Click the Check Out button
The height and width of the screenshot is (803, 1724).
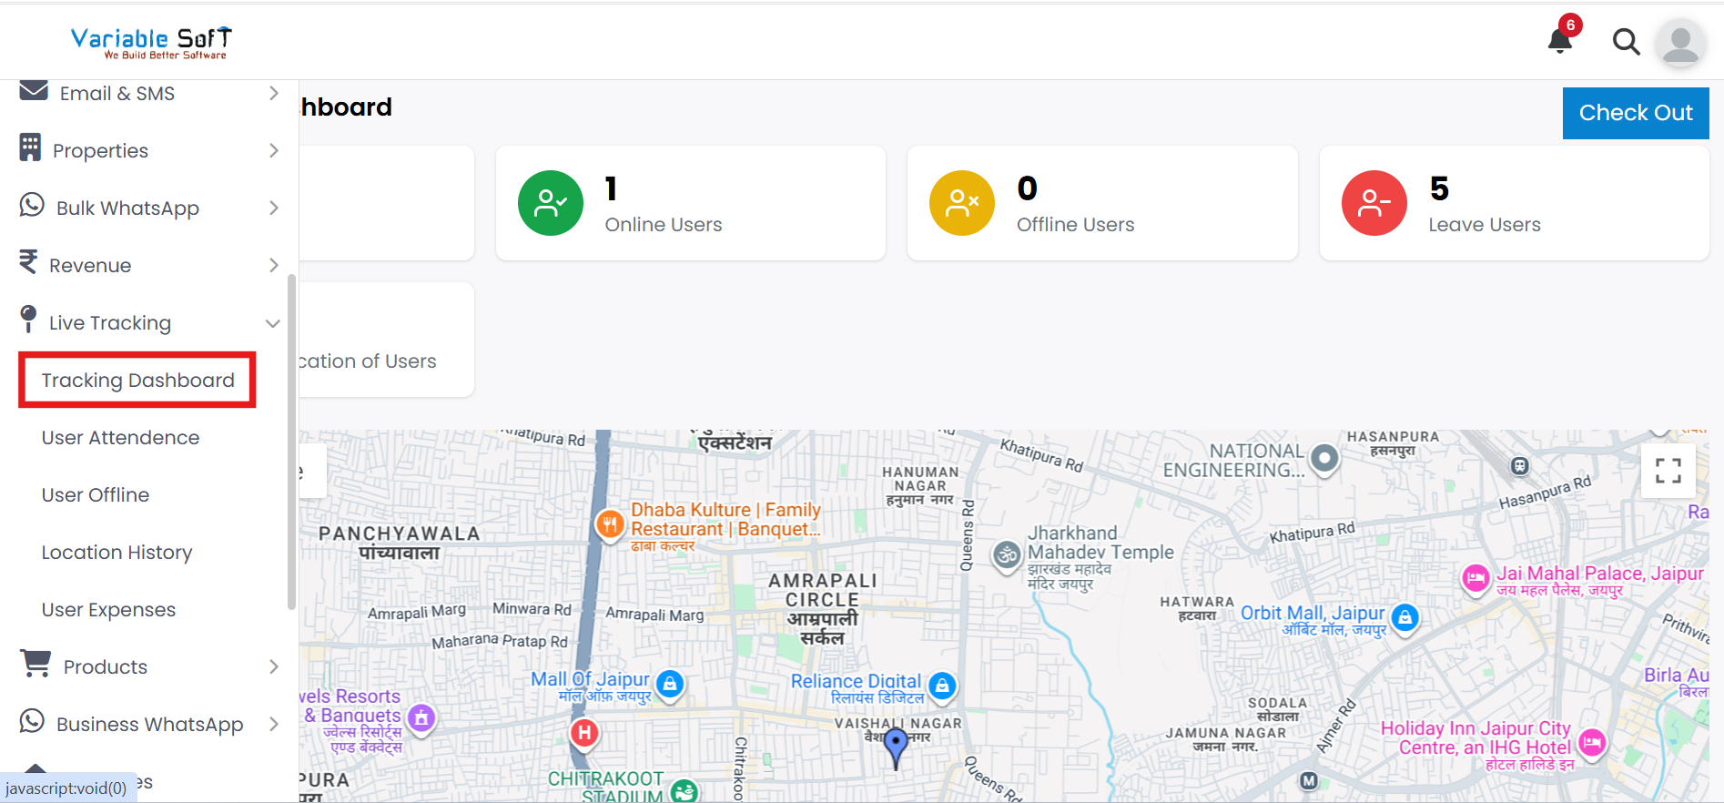pos(1636,113)
